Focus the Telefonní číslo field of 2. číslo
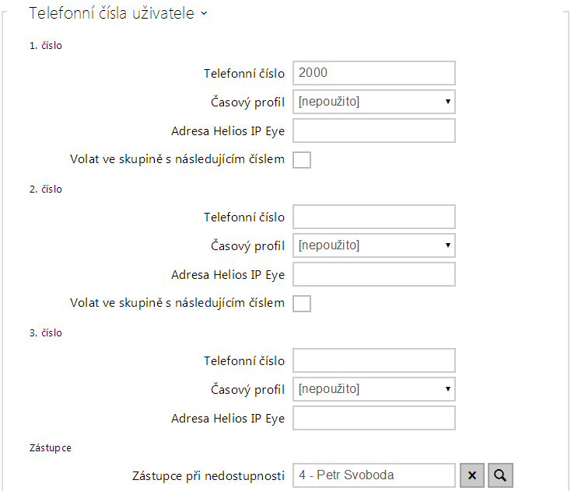Viewport: 571px width, 494px height. point(374,217)
